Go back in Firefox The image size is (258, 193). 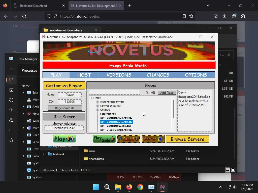coord(6,16)
